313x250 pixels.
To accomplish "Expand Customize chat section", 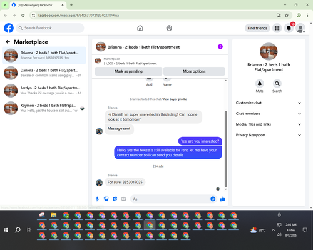I will pyautogui.click(x=269, y=102).
